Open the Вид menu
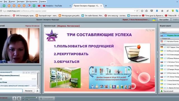The height and width of the screenshot is (101, 179). 5,1
